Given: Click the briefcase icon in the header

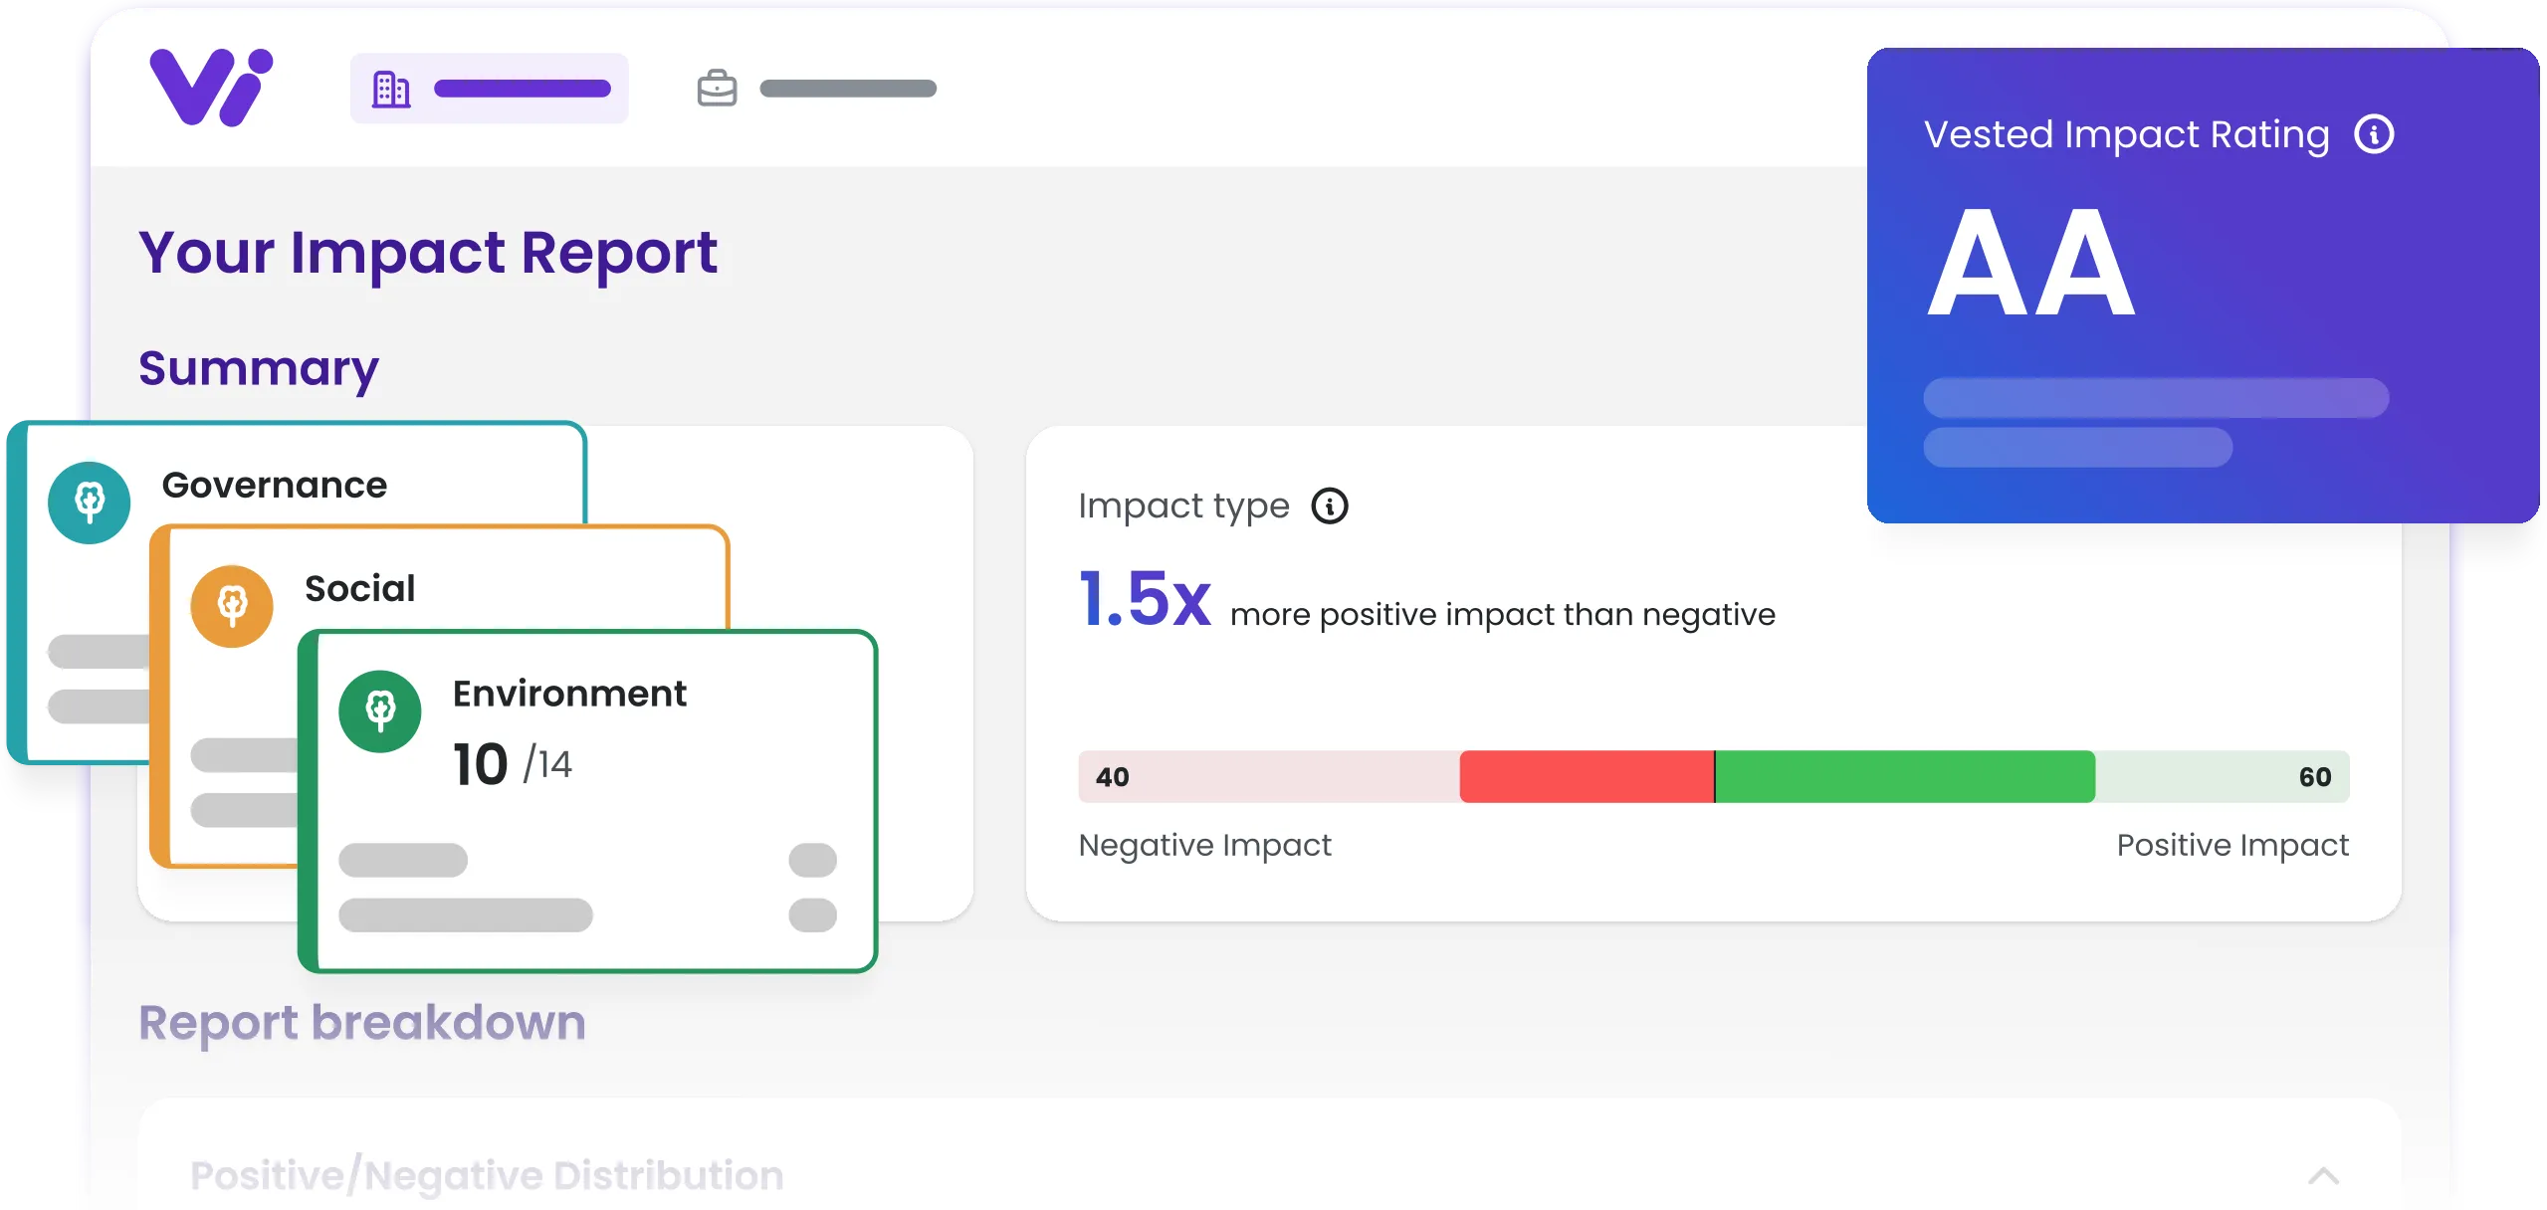Looking at the screenshot, I should pyautogui.click(x=717, y=88).
